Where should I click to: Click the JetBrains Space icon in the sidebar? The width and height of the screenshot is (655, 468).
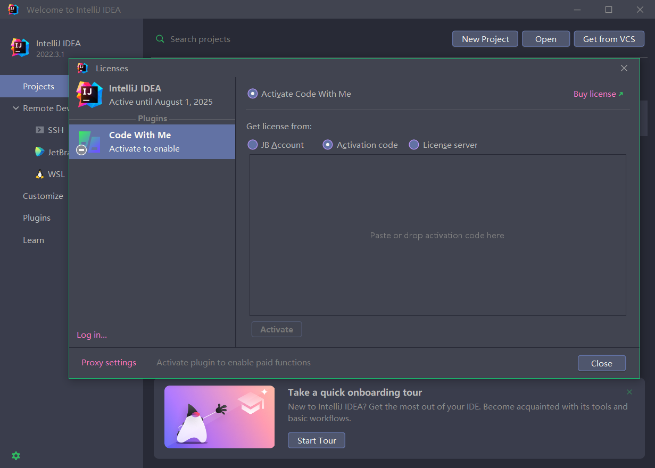click(x=40, y=152)
